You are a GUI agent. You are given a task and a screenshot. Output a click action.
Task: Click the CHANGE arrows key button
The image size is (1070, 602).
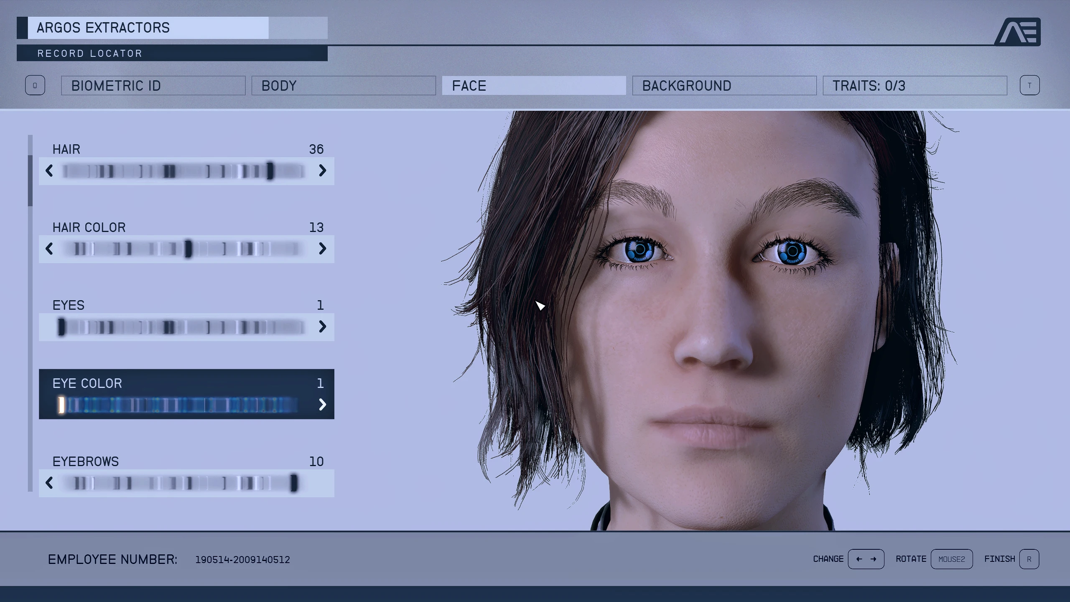[866, 559]
